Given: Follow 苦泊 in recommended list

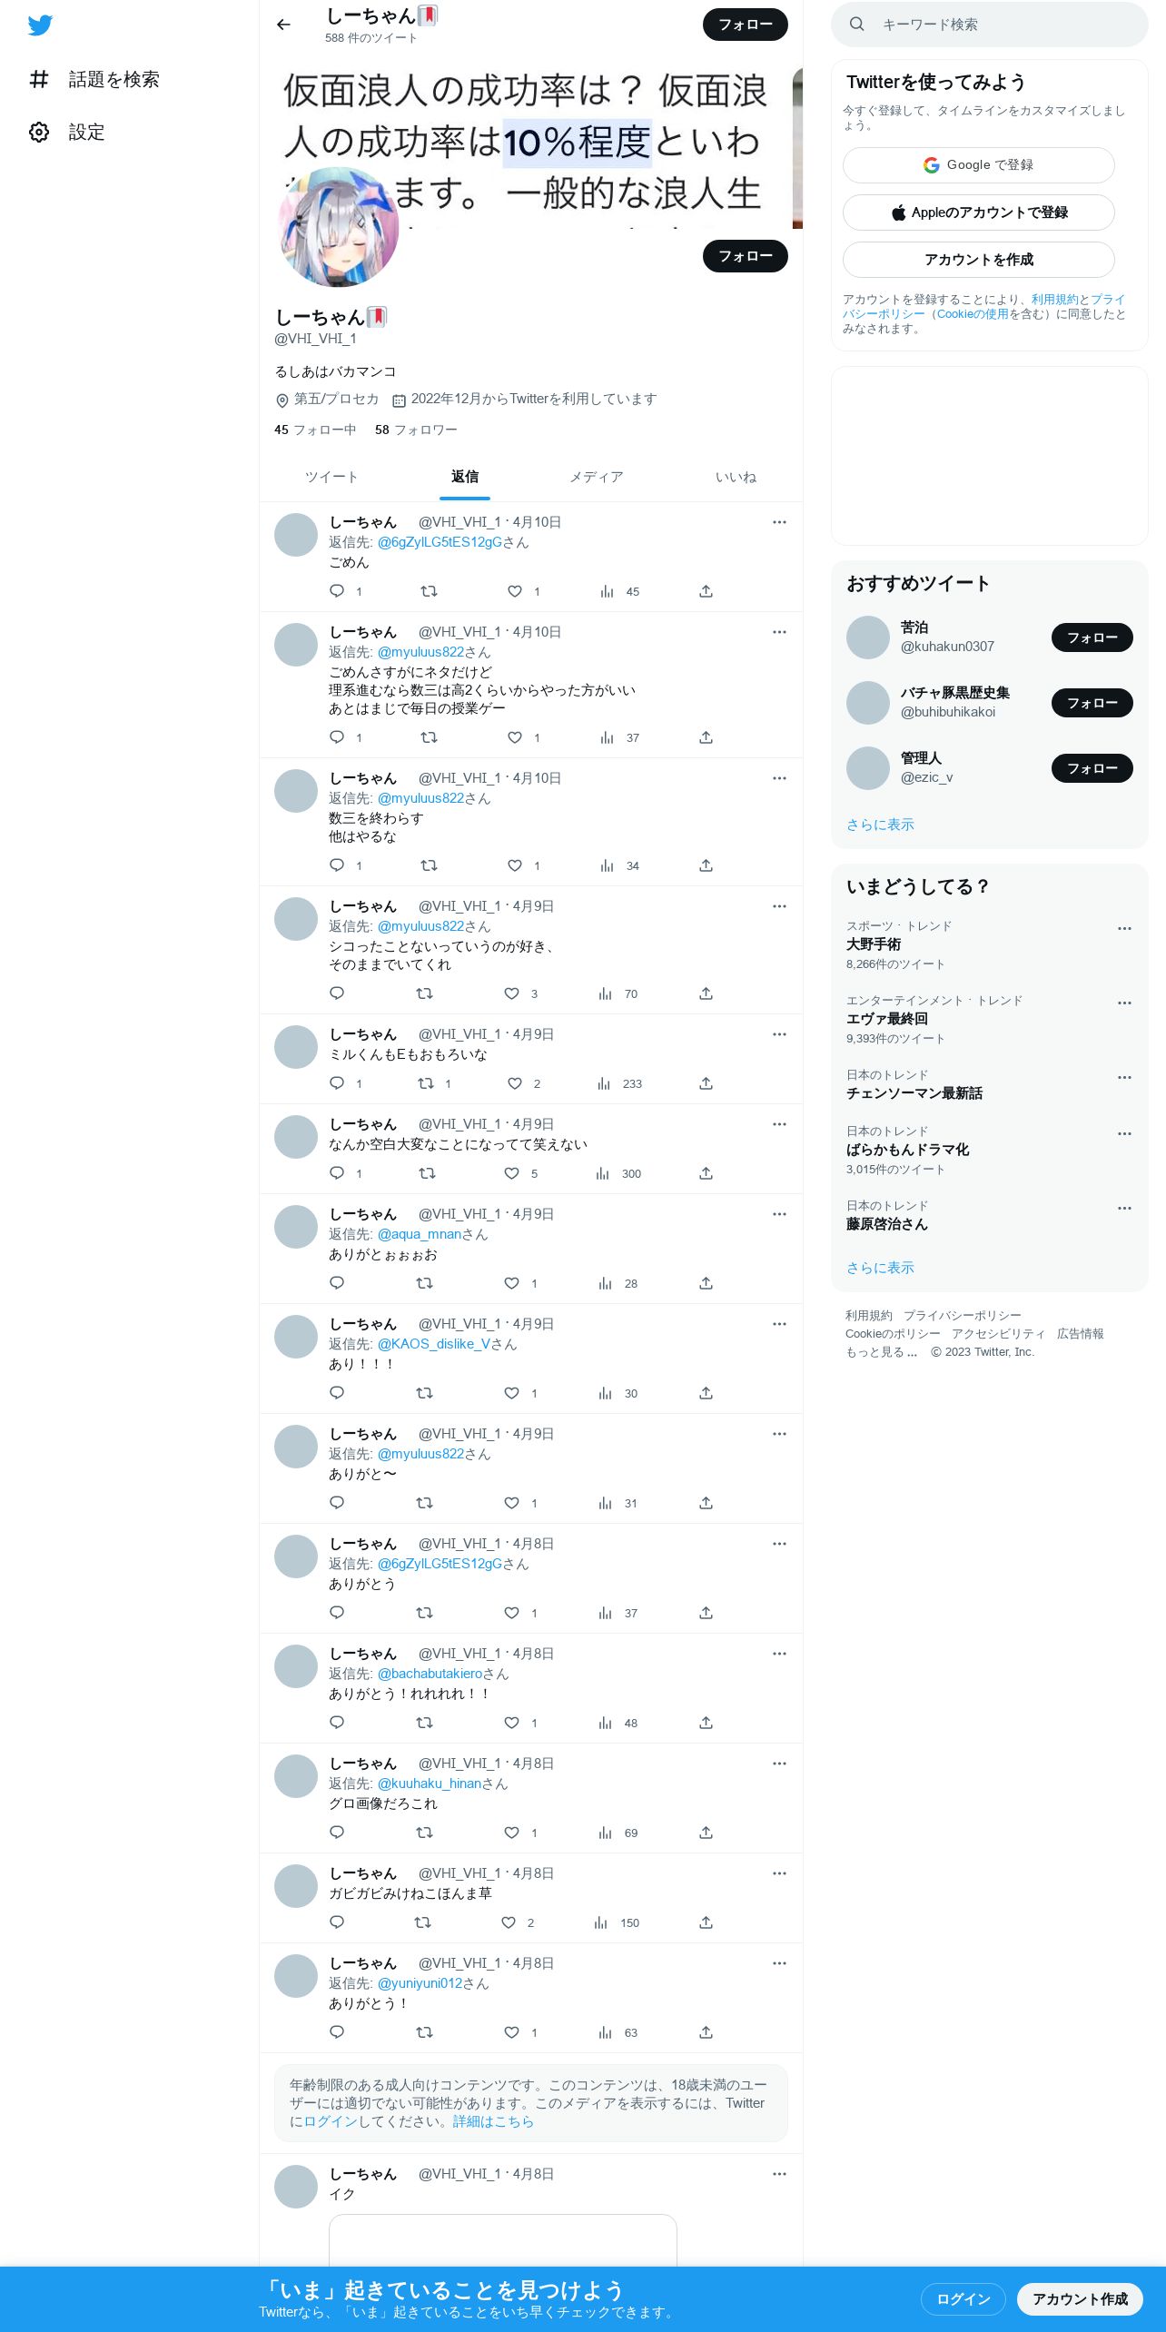Looking at the screenshot, I should tap(1092, 637).
